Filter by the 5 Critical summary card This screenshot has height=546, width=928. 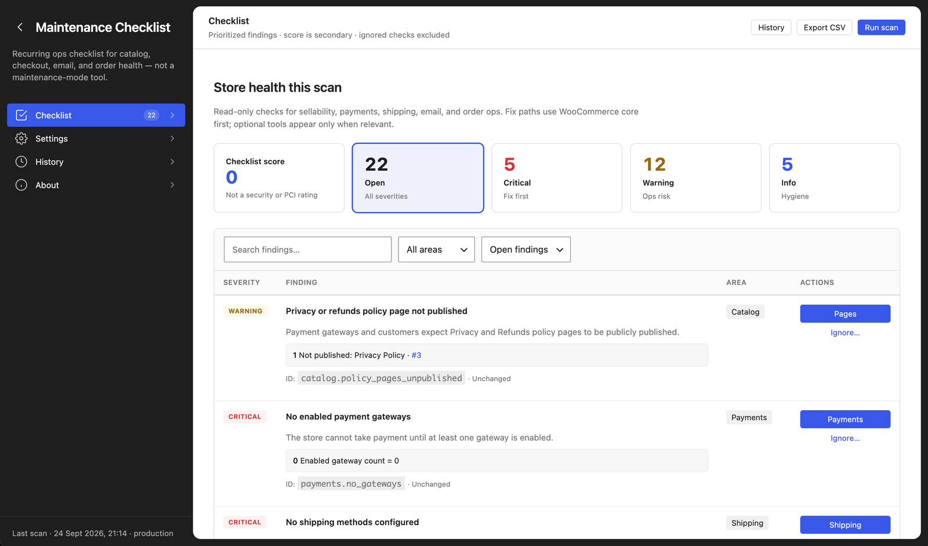pos(557,178)
